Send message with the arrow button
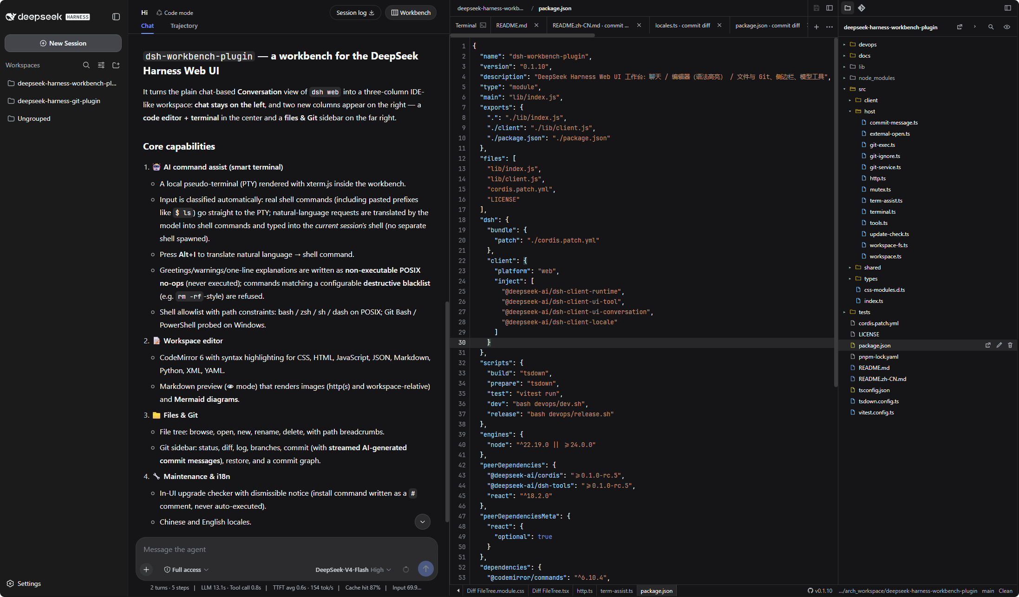 coord(426,569)
